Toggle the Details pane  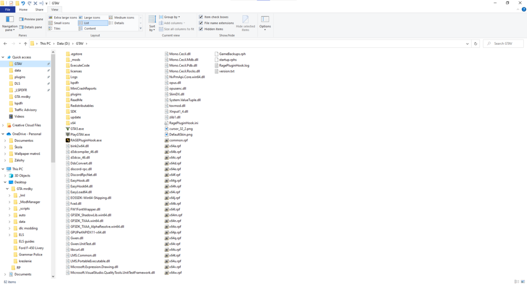click(31, 27)
